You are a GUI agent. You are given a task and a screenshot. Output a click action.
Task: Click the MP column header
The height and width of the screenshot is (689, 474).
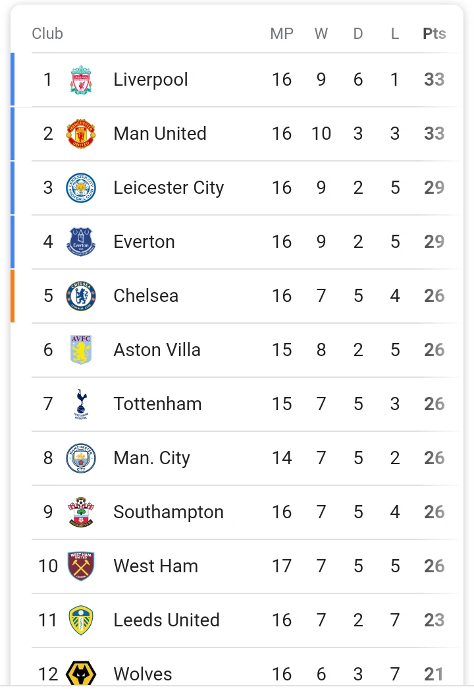[282, 34]
